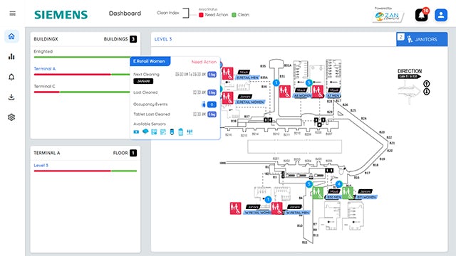Click trash bin sensor icon

180,132
